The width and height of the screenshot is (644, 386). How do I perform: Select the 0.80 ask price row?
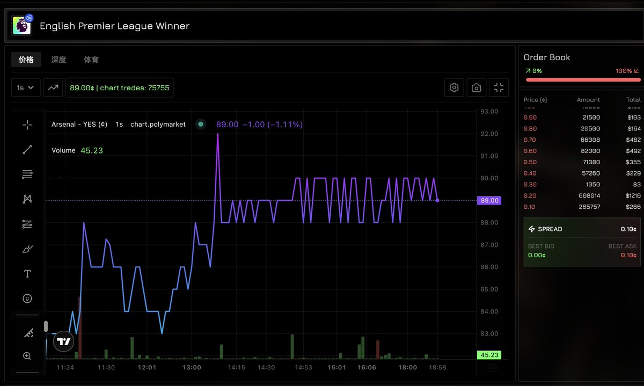click(x=582, y=128)
